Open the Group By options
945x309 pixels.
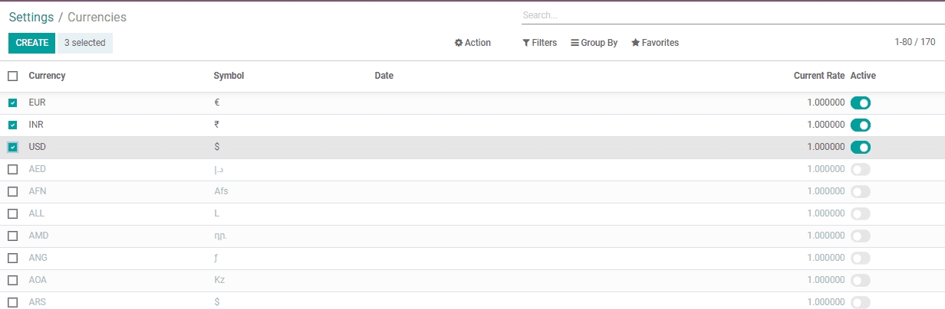click(594, 43)
